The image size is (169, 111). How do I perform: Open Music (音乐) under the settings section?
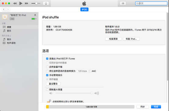click(x=19, y=31)
